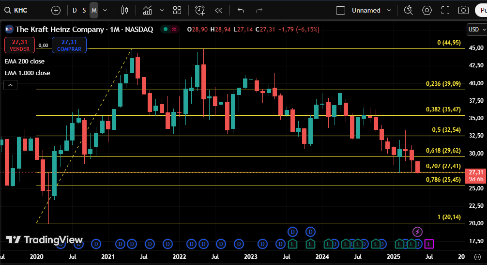Viewport: 487px width, 265px height.
Task: Click the Publish button
Action: 482,10
